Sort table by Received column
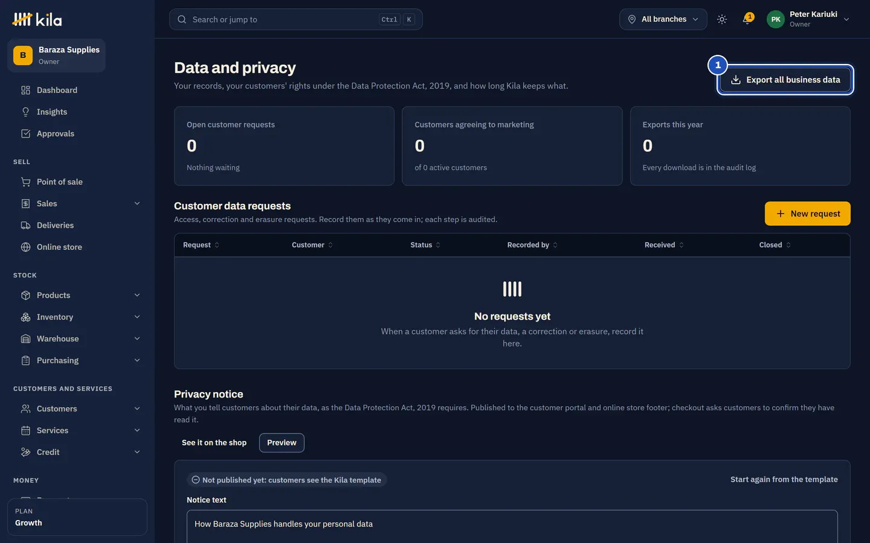 pyautogui.click(x=664, y=245)
